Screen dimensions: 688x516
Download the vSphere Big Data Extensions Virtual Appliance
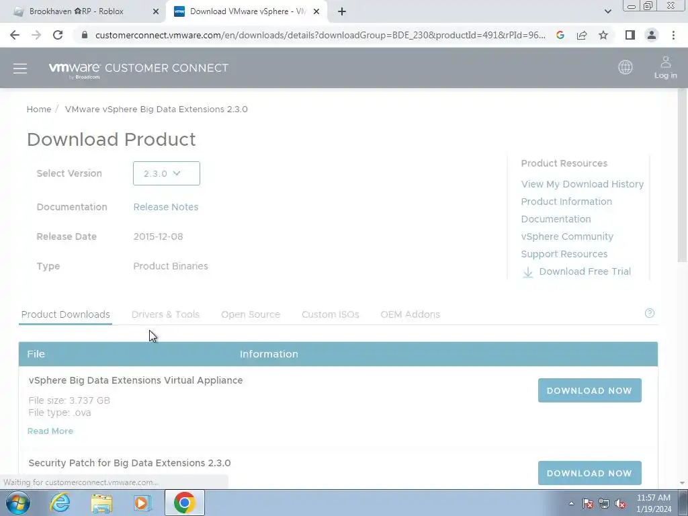590,390
